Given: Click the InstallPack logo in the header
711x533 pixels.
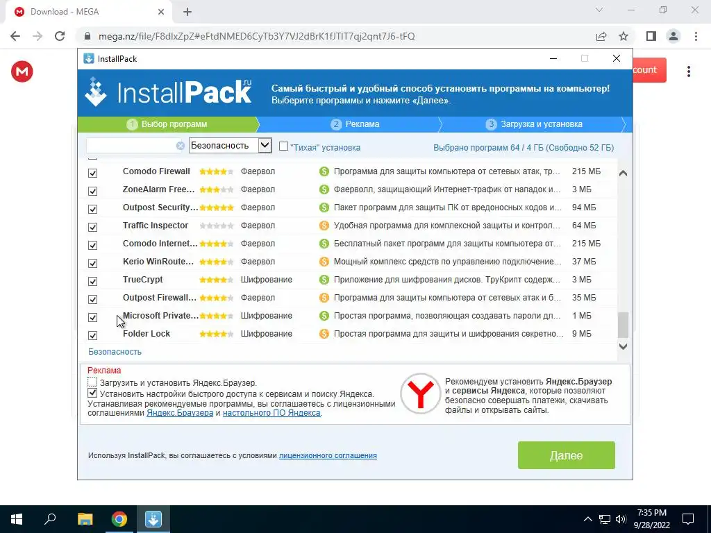Looking at the screenshot, I should [x=168, y=92].
